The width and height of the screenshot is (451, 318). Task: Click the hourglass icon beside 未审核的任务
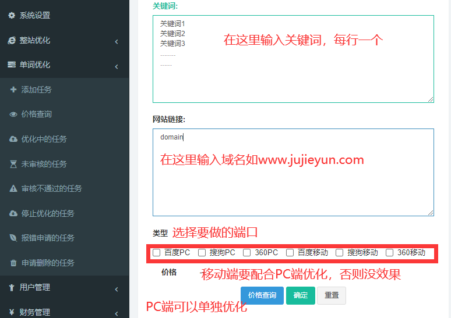coord(13,164)
